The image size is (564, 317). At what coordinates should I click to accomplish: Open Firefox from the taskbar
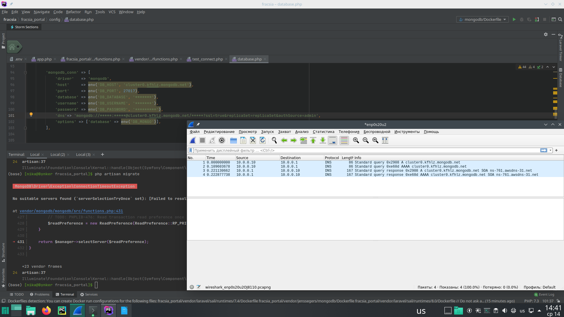point(46,311)
